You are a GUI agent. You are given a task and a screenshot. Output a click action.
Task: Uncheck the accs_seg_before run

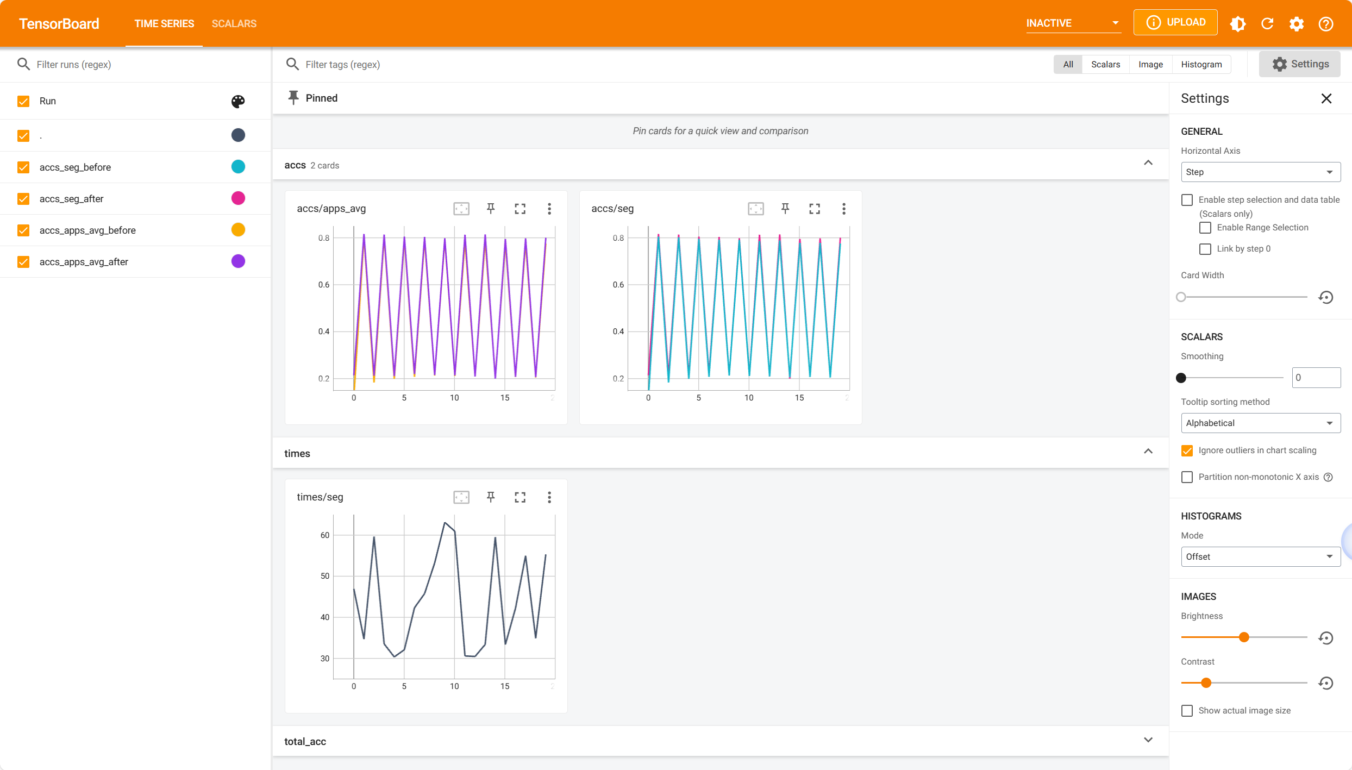pyautogui.click(x=23, y=167)
